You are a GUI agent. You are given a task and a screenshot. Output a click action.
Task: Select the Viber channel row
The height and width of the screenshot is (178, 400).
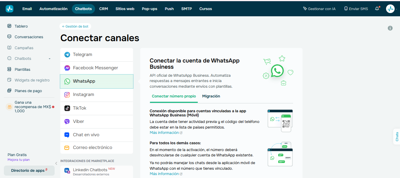(97, 121)
